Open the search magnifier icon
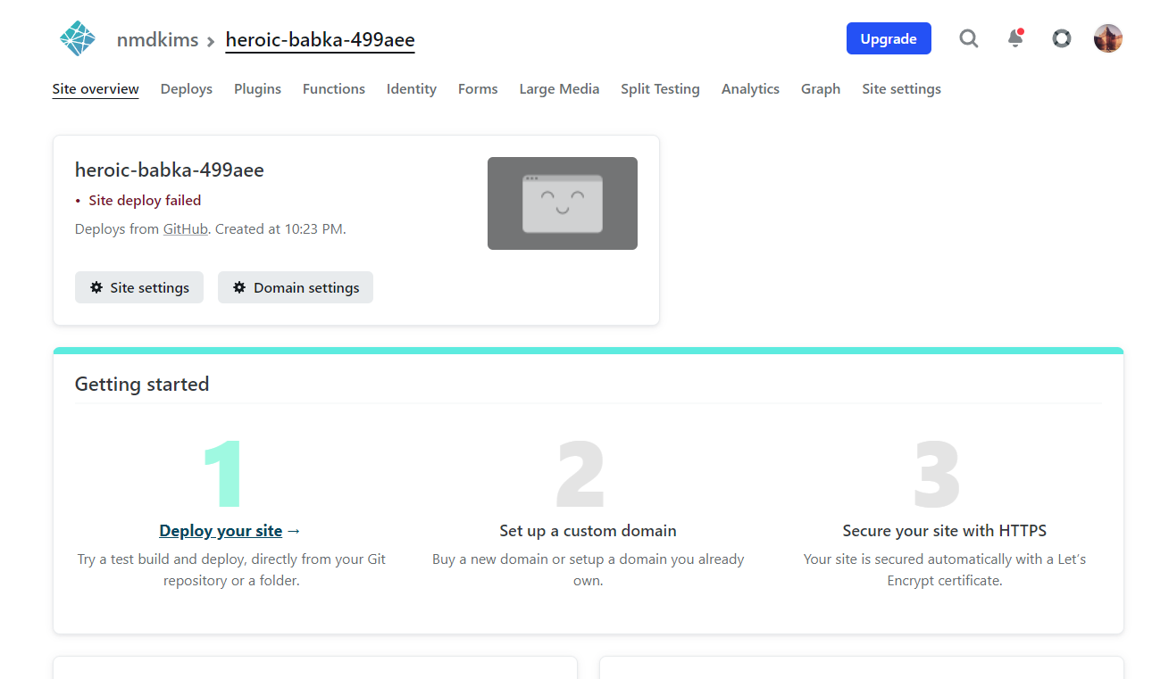Viewport: 1152px width, 679px height. coord(969,38)
